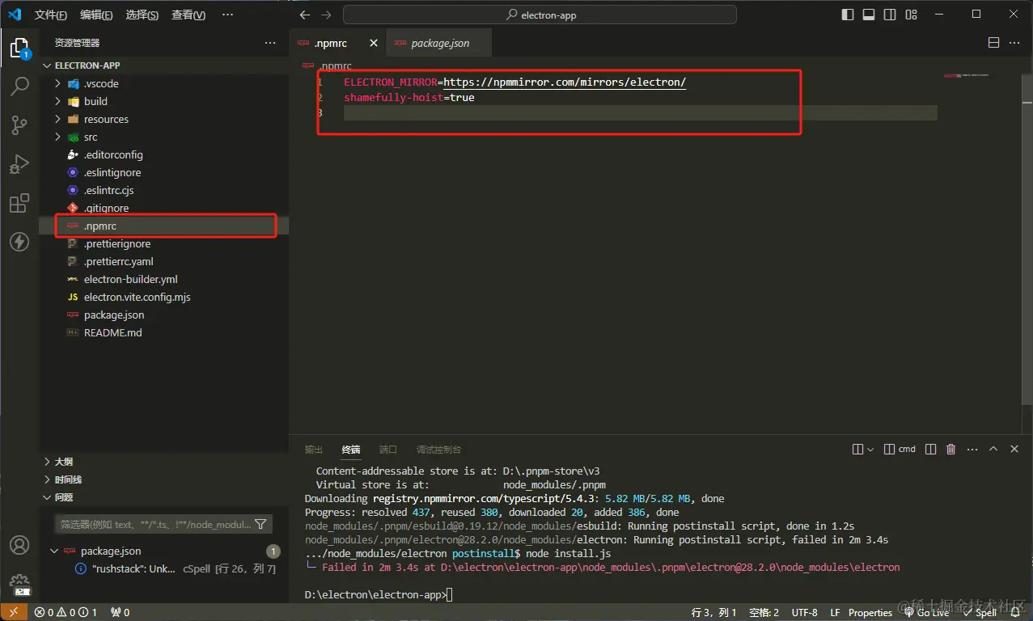Open the .eslintrc.cjs file
The height and width of the screenshot is (621, 1033).
164,190
